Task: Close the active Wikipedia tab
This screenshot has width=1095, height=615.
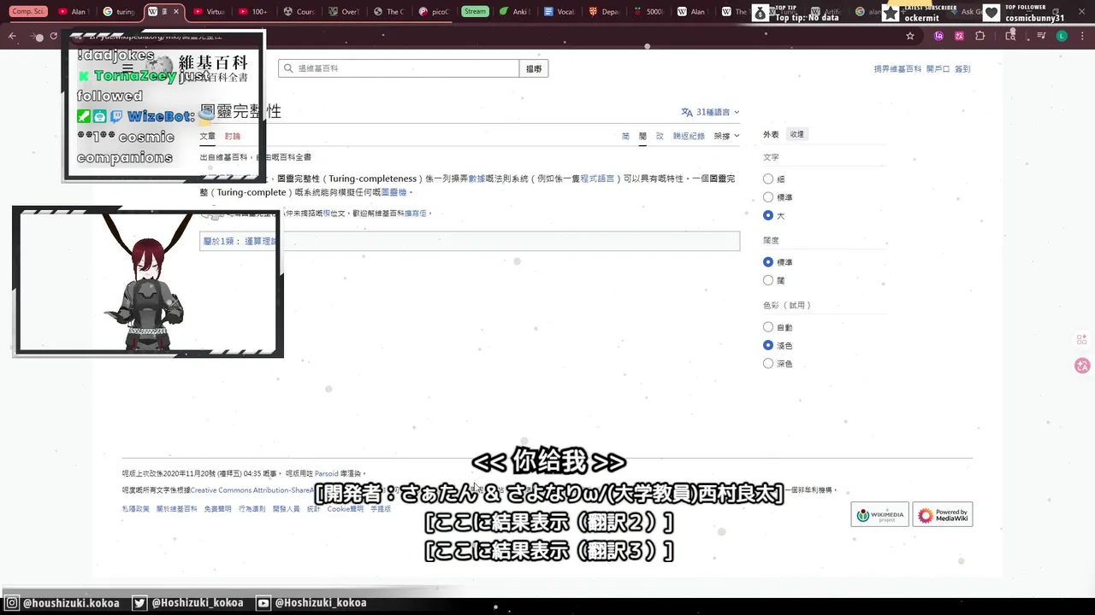Action: pyautogui.click(x=176, y=12)
